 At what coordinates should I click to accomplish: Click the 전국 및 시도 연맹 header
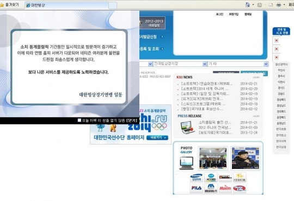tap(281, 32)
